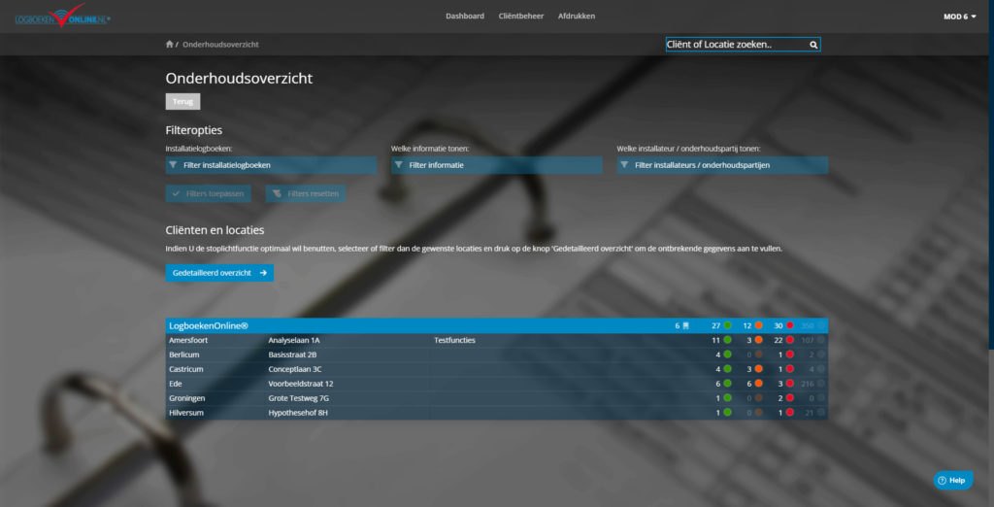Click orange status dot in Ede row
994x507 pixels.
[758, 384]
